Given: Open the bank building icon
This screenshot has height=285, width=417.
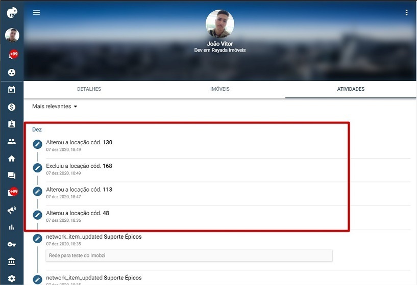Looking at the screenshot, I should pos(12,262).
